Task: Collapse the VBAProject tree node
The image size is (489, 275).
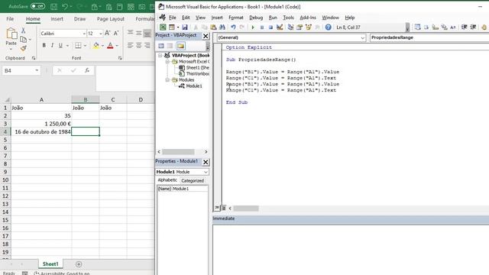Action: coord(160,56)
